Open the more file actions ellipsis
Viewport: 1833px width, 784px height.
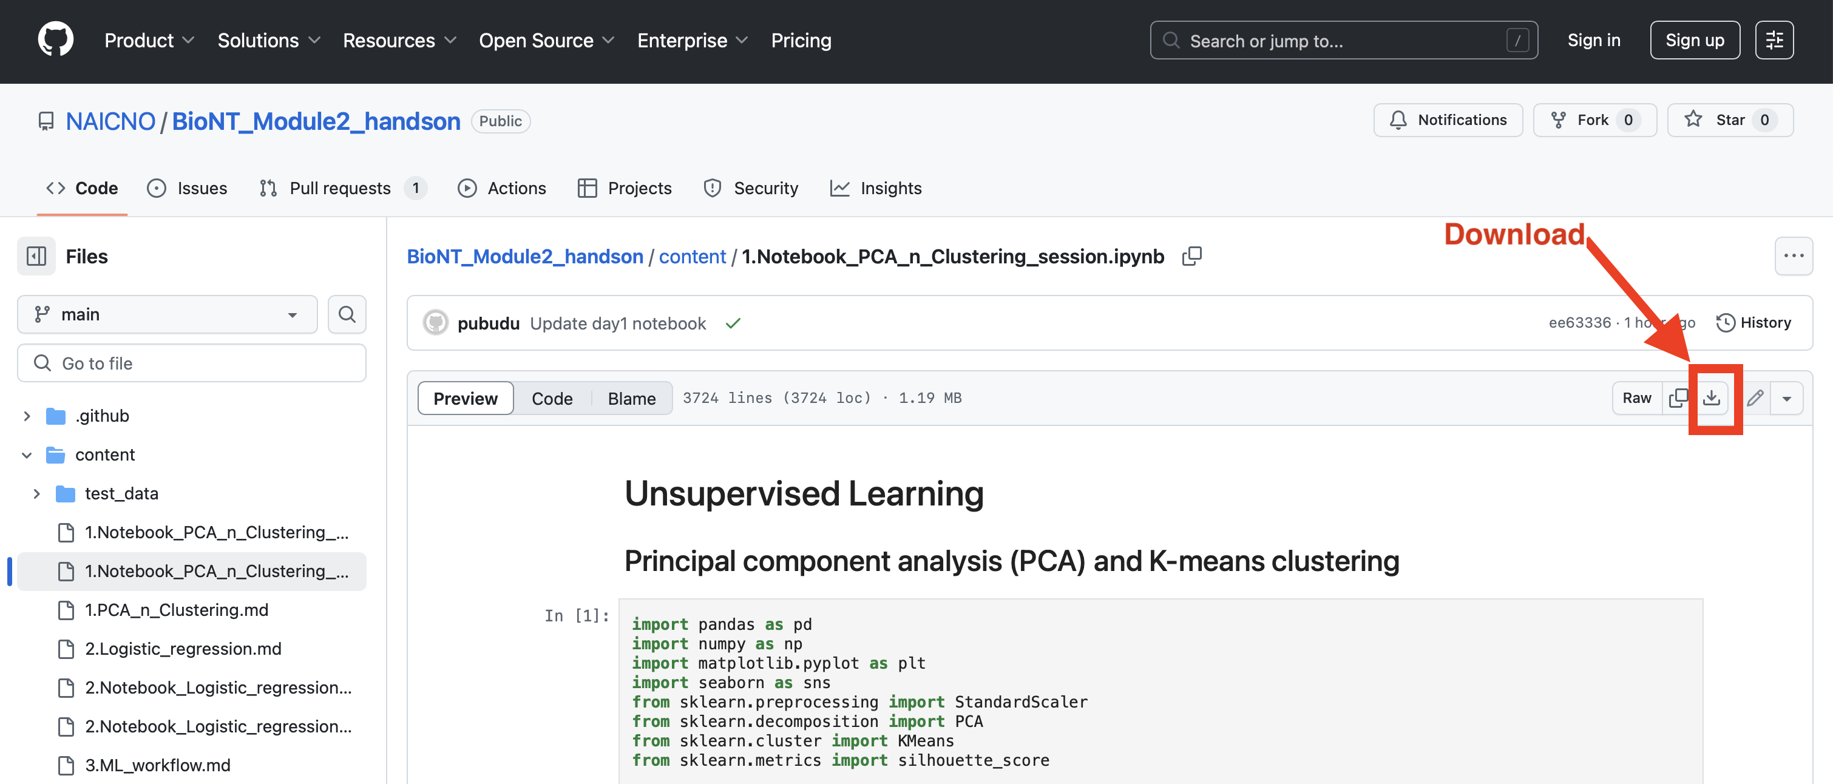pyautogui.click(x=1793, y=256)
